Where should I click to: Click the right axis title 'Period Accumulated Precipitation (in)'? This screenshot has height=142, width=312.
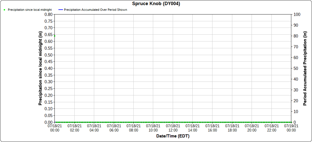305,68
